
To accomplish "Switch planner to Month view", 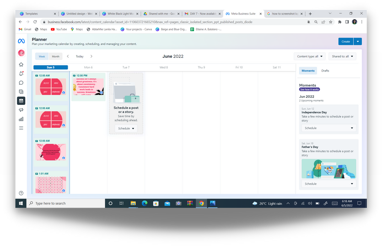I will click(x=55, y=56).
